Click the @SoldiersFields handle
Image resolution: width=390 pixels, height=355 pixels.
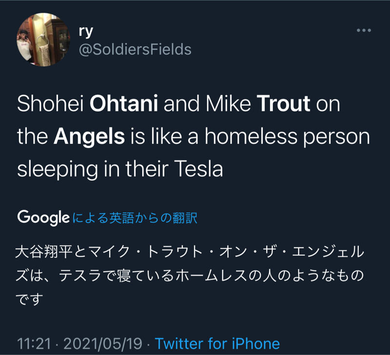[135, 49]
